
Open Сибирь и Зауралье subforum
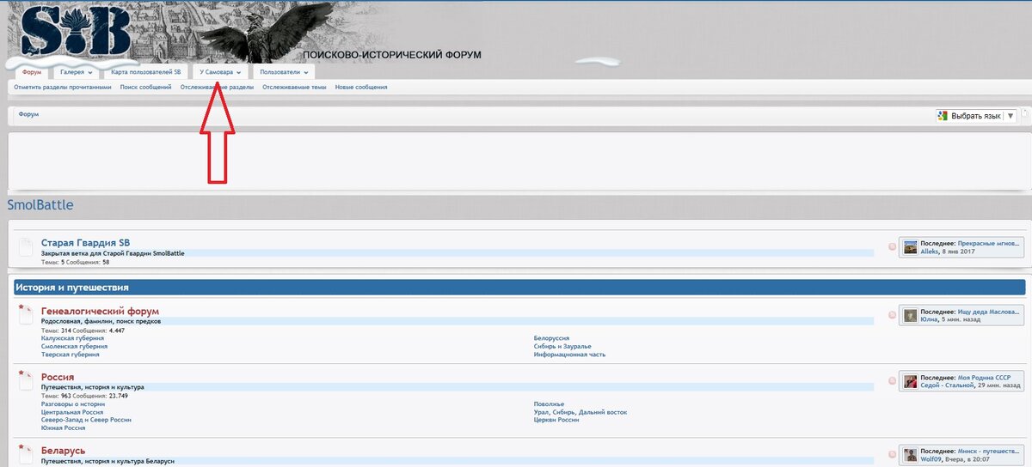coord(563,346)
